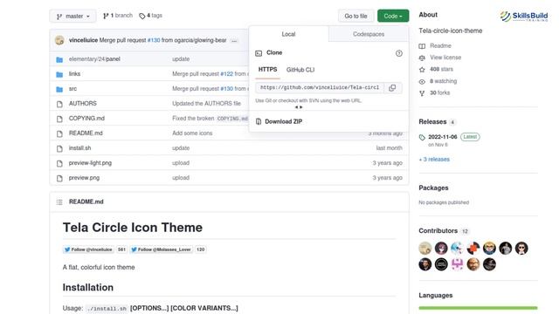
Task: Open the README.md file in list
Action: click(86, 133)
